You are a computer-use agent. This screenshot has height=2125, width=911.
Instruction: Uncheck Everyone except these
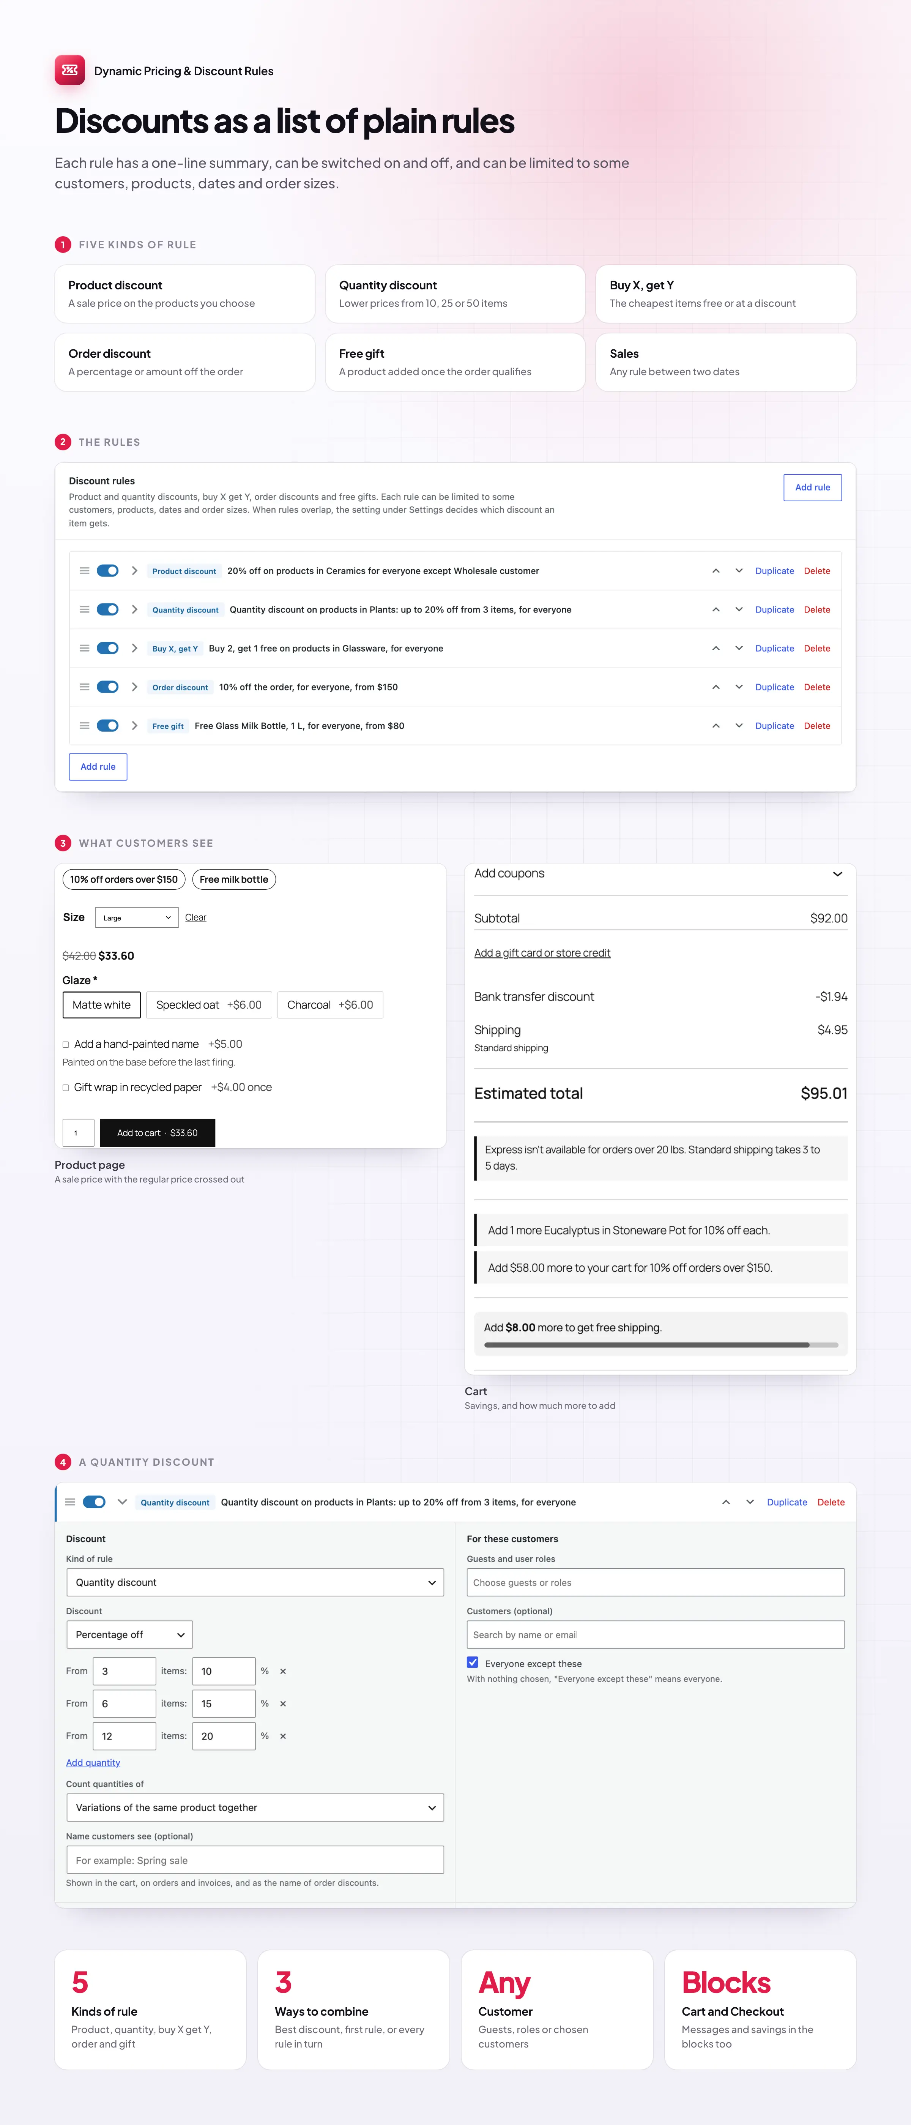tap(473, 1663)
